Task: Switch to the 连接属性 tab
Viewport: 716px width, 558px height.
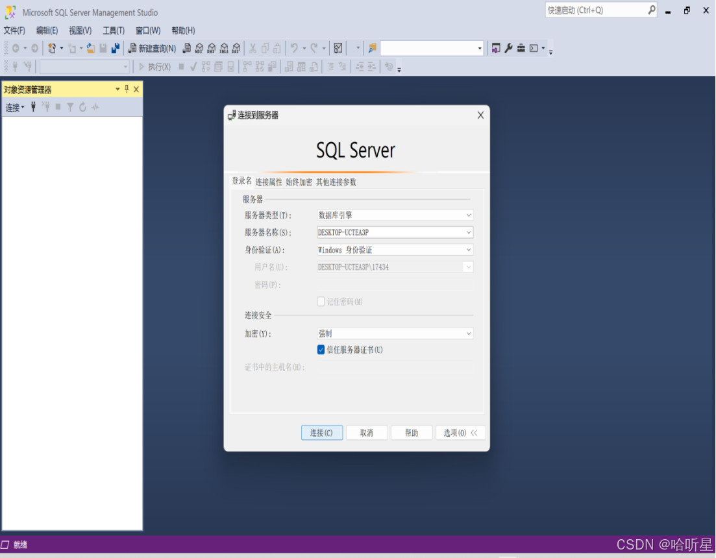Action: coord(269,182)
